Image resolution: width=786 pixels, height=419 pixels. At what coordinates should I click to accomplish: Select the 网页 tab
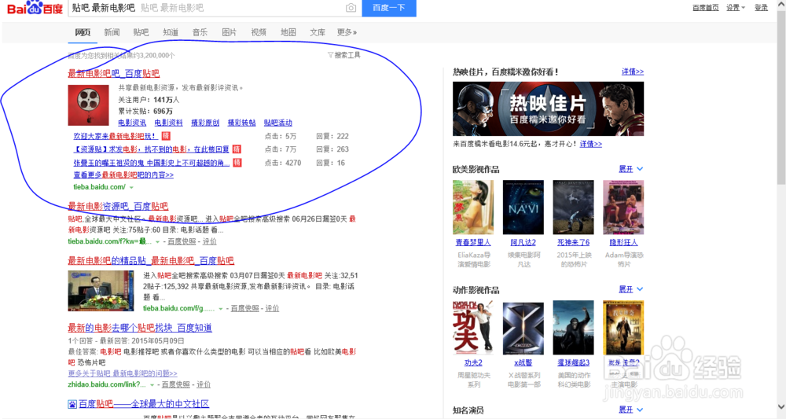(83, 32)
